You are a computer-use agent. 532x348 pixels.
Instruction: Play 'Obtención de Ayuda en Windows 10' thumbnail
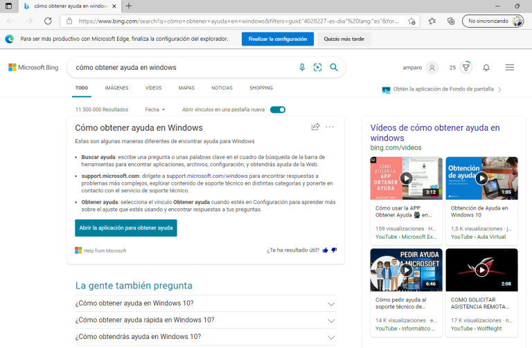[x=481, y=178]
